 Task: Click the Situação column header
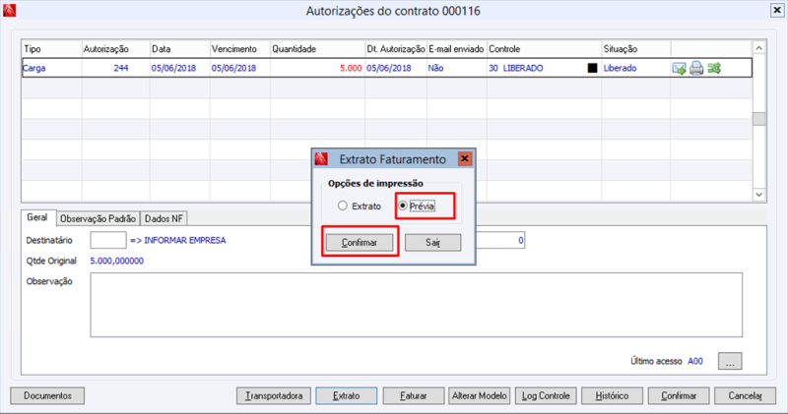635,49
